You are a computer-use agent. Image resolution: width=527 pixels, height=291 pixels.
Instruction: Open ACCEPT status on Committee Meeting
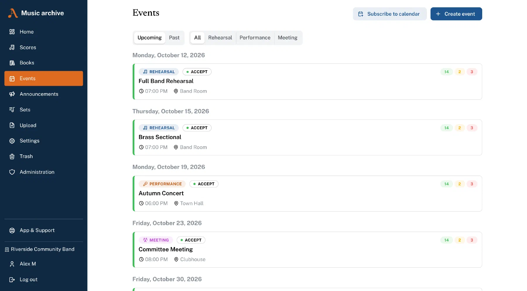click(191, 240)
